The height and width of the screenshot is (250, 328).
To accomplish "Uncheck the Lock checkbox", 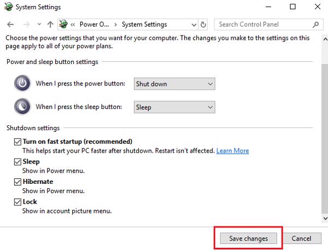I will tap(17, 202).
